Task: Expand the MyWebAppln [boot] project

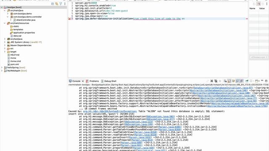Action: 2,71
